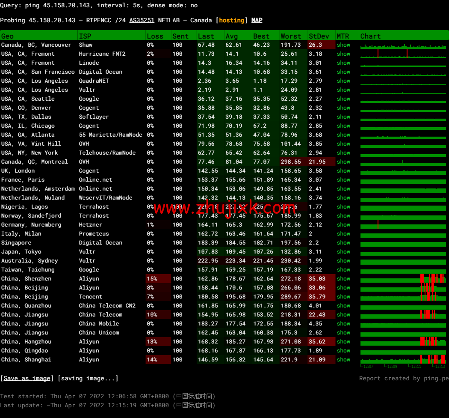Show MTR for Montreal OVH row
The image size is (449, 418).
pos(343,162)
